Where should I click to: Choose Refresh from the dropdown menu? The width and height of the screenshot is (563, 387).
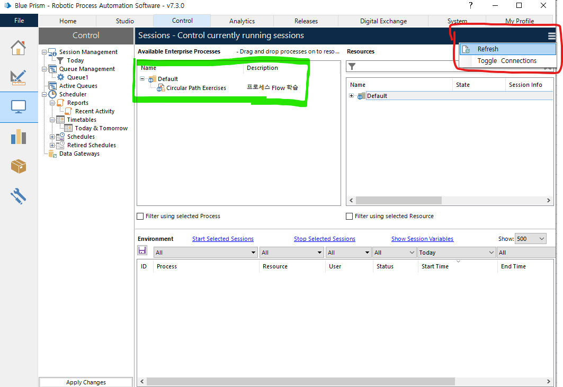[508, 49]
